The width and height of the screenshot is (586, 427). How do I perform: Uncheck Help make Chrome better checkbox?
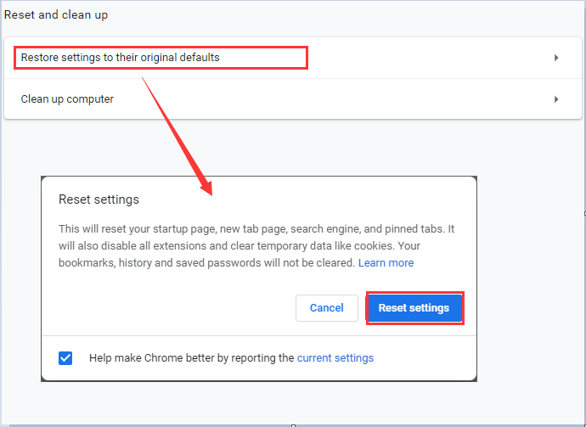pos(65,358)
